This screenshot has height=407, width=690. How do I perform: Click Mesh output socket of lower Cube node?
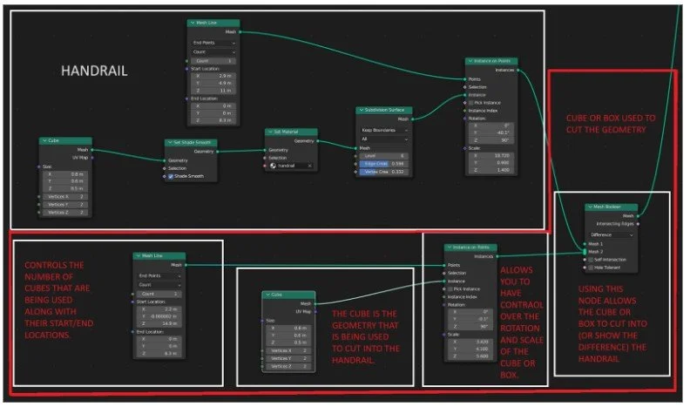[x=315, y=303]
